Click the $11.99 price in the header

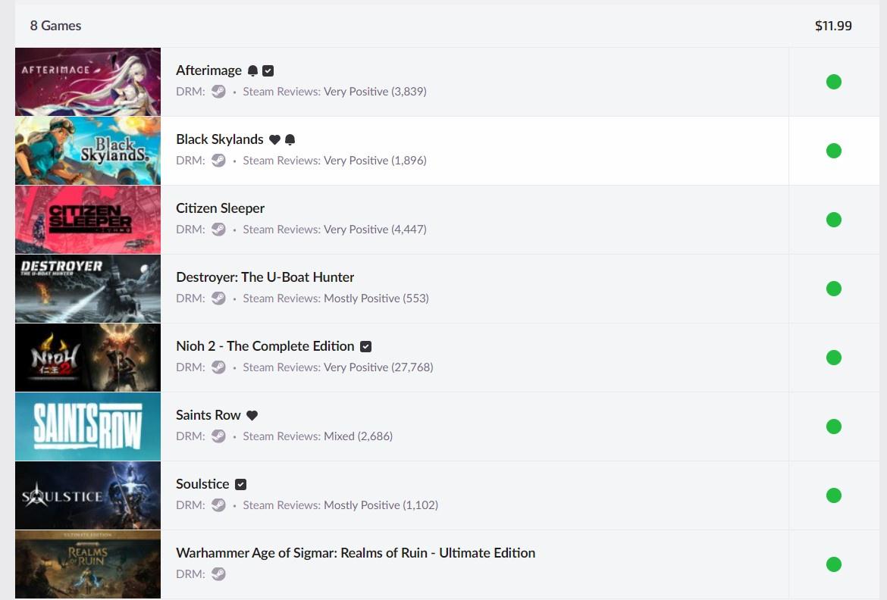[833, 26]
